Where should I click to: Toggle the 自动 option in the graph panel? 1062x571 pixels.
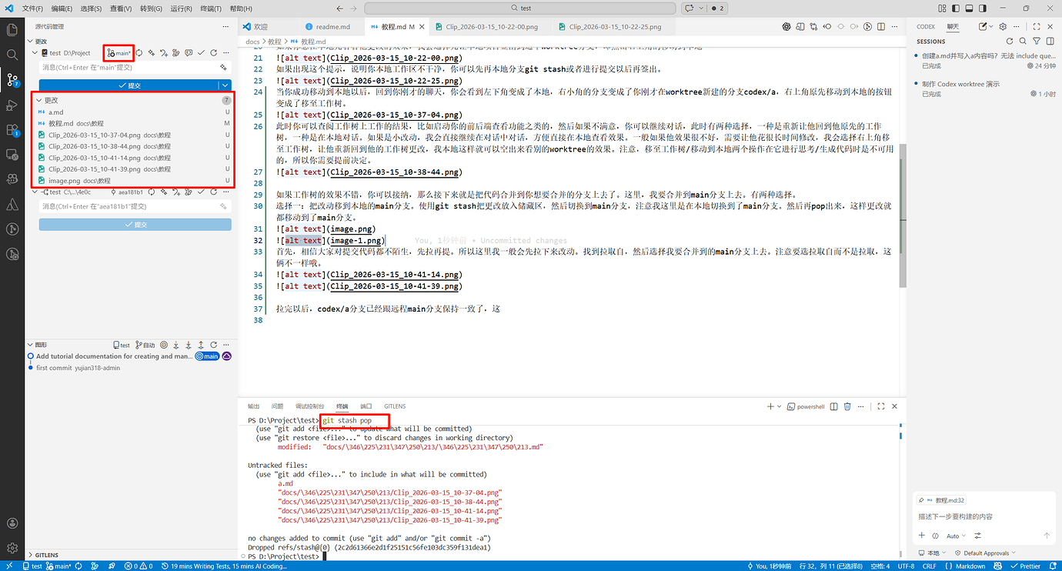[145, 346]
